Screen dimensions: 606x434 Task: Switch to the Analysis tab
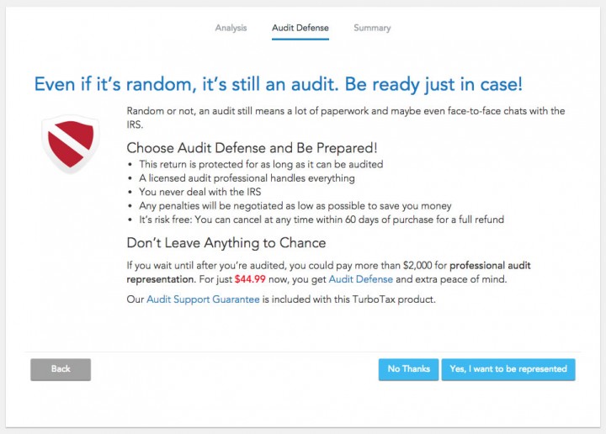(231, 28)
